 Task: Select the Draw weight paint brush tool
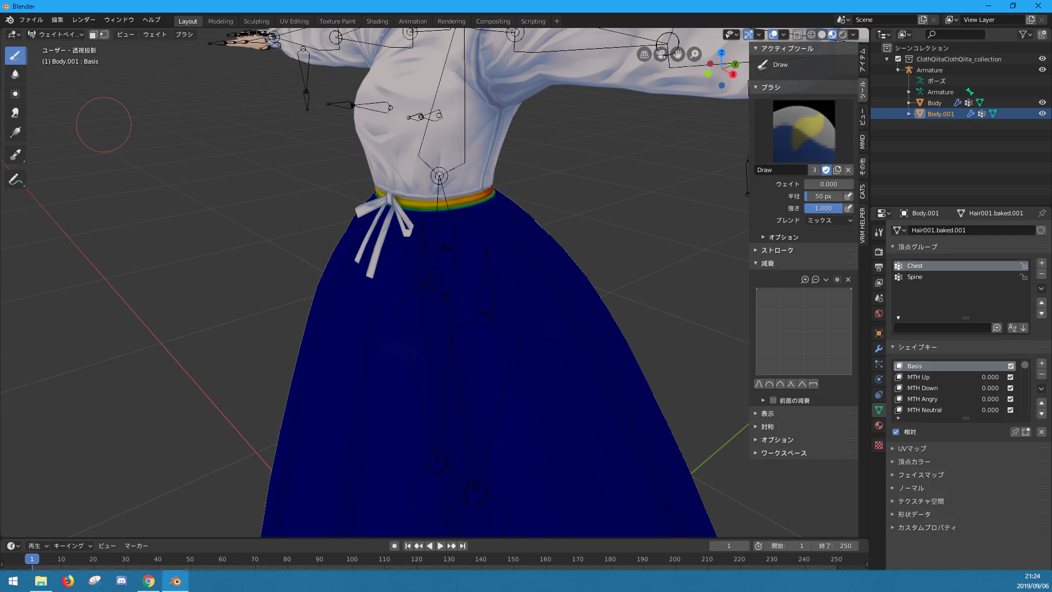click(15, 55)
